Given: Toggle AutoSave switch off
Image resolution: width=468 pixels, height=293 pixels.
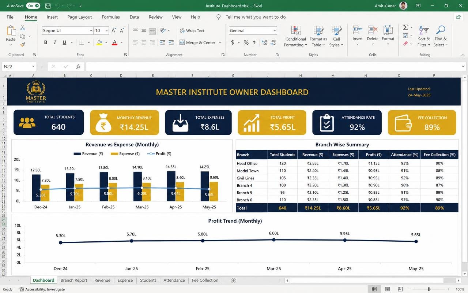Looking at the screenshot, I should (x=33, y=6).
